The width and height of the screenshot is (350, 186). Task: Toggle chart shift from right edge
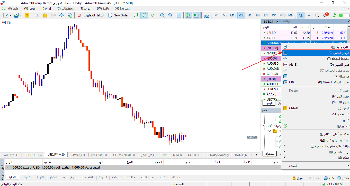[197, 15]
